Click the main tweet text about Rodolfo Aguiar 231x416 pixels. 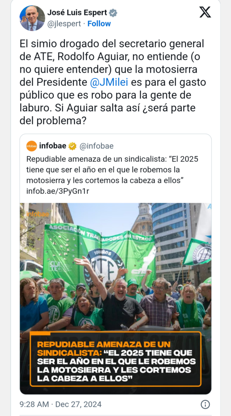point(113,82)
